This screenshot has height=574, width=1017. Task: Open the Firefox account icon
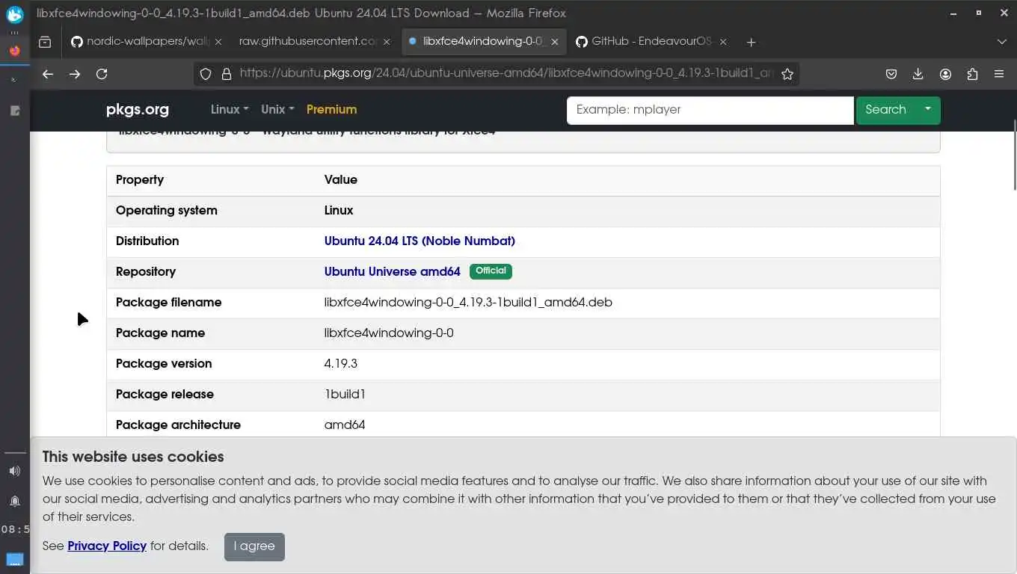tap(945, 74)
